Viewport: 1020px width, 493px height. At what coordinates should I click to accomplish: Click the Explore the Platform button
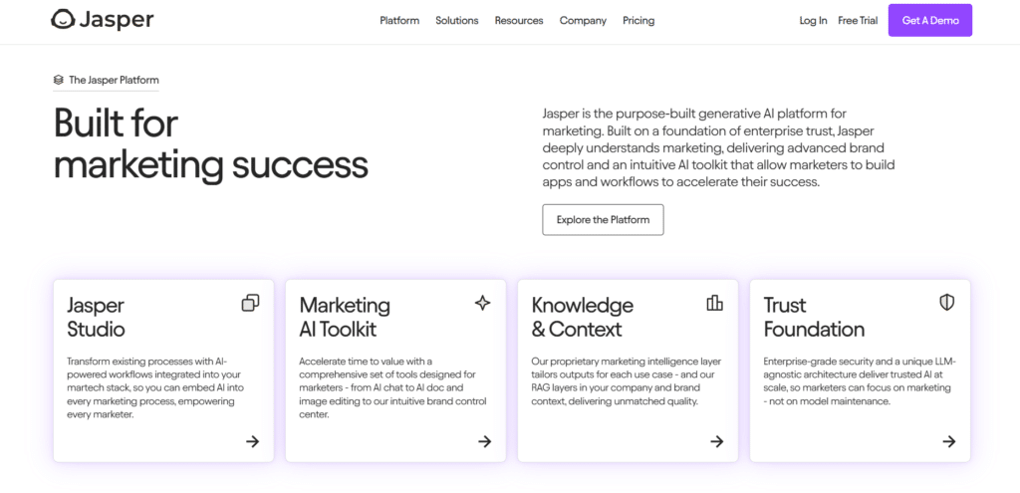603,220
